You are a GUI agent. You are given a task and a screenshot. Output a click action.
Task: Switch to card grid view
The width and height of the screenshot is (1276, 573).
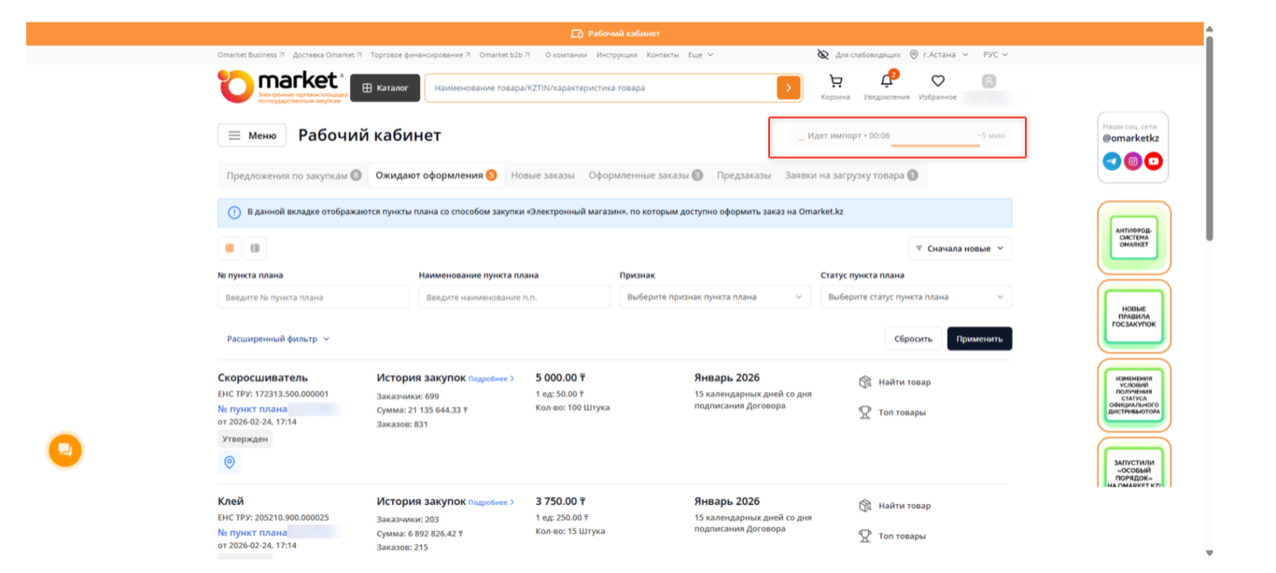[229, 248]
